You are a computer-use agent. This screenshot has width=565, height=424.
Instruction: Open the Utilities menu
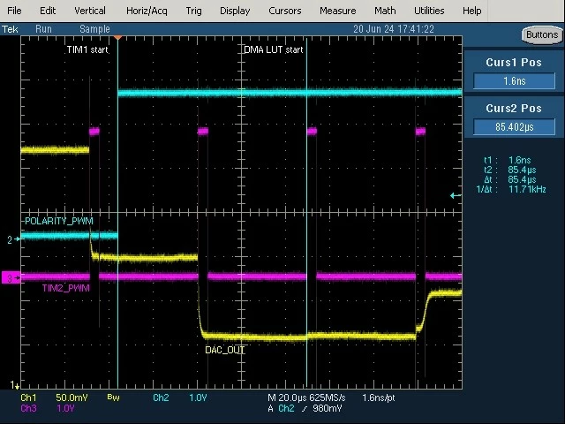(x=429, y=11)
